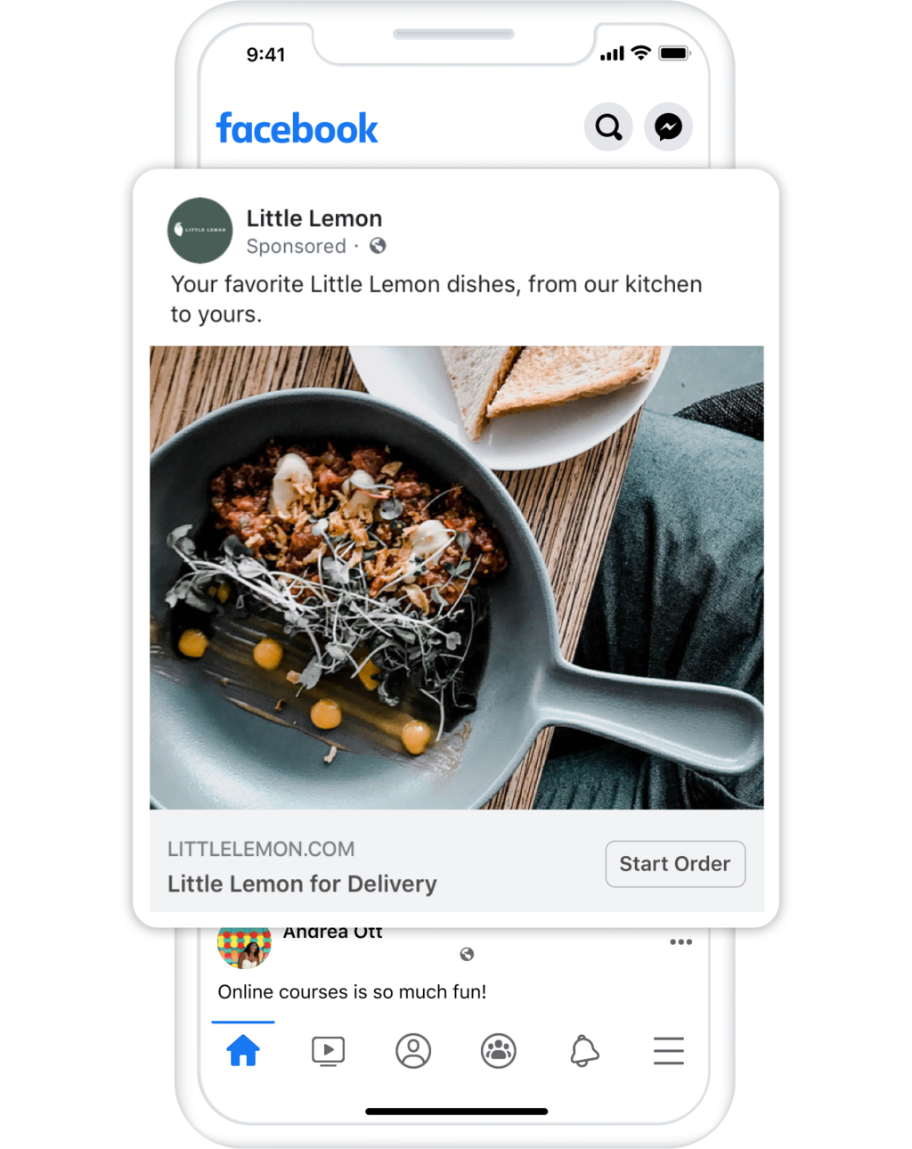Open the Little Lemon page name
The height and width of the screenshot is (1149, 912).
[314, 218]
